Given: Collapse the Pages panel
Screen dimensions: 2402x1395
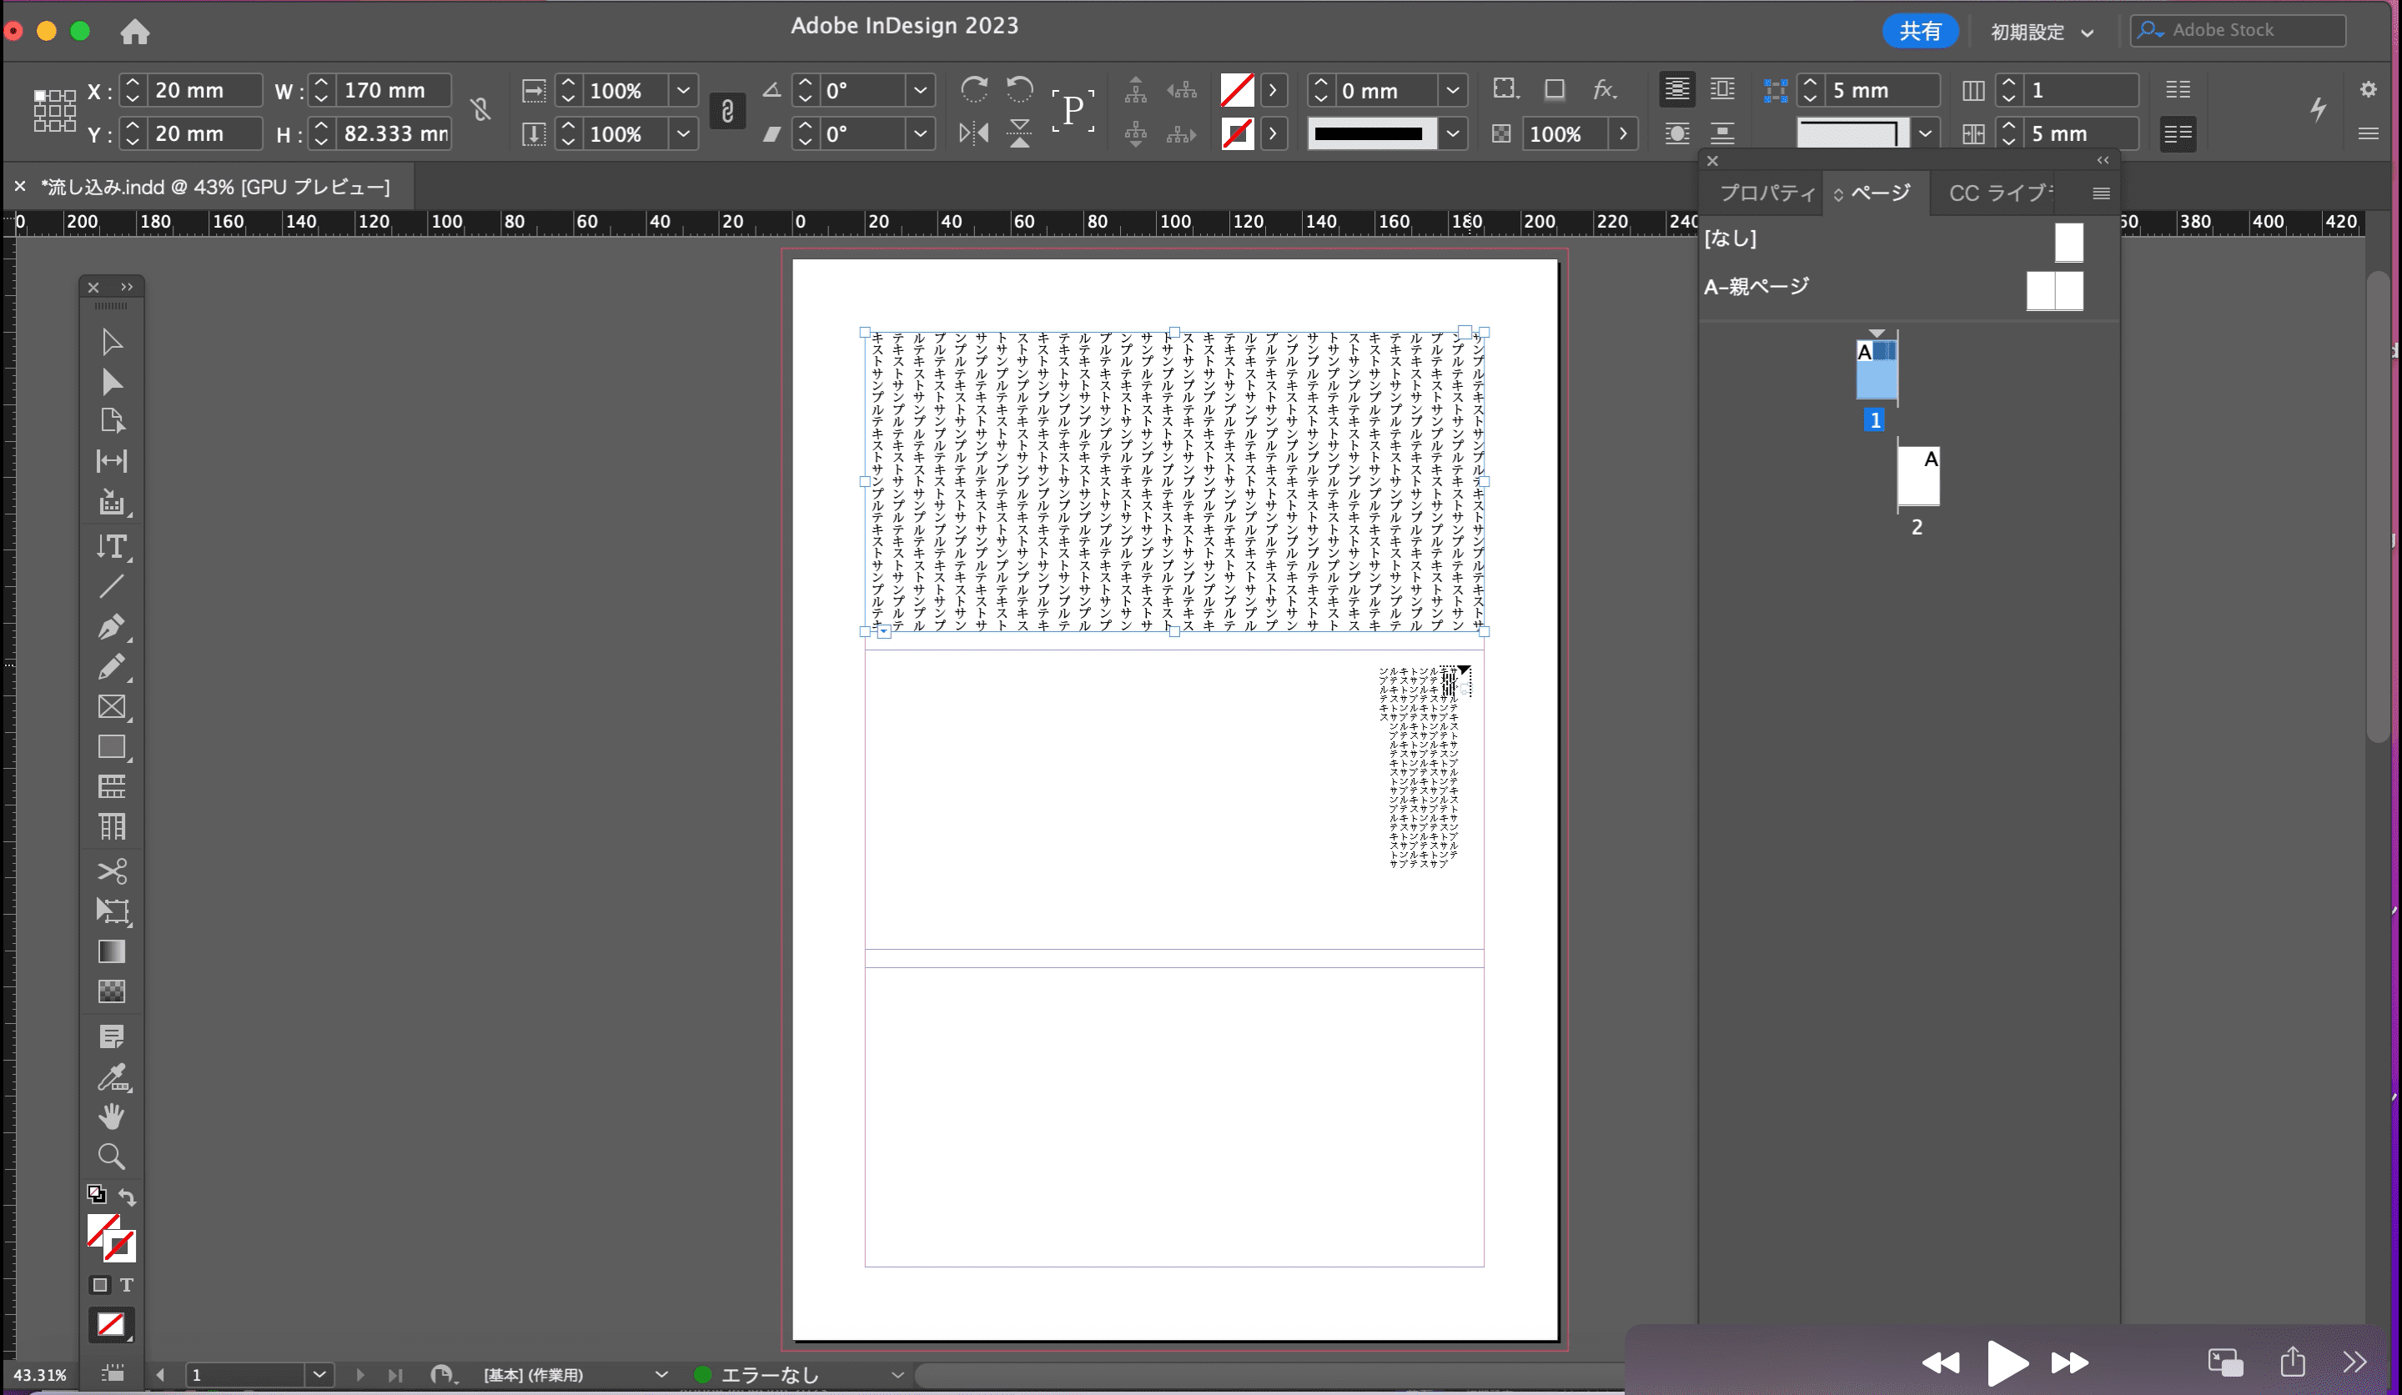Looking at the screenshot, I should coord(2102,160).
